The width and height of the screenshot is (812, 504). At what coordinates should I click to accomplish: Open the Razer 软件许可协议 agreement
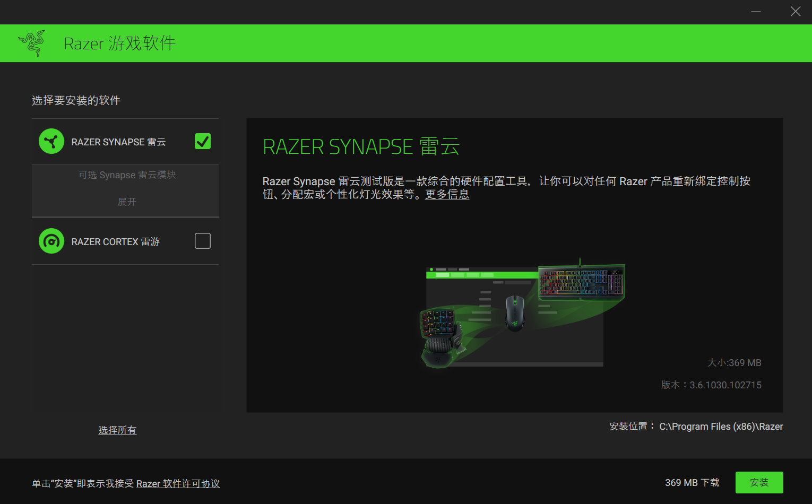(x=178, y=483)
